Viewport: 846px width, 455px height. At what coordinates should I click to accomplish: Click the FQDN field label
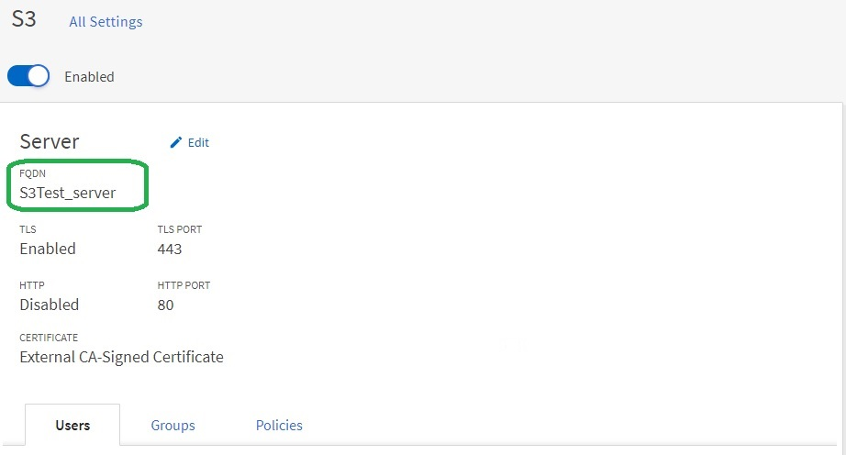pos(32,173)
